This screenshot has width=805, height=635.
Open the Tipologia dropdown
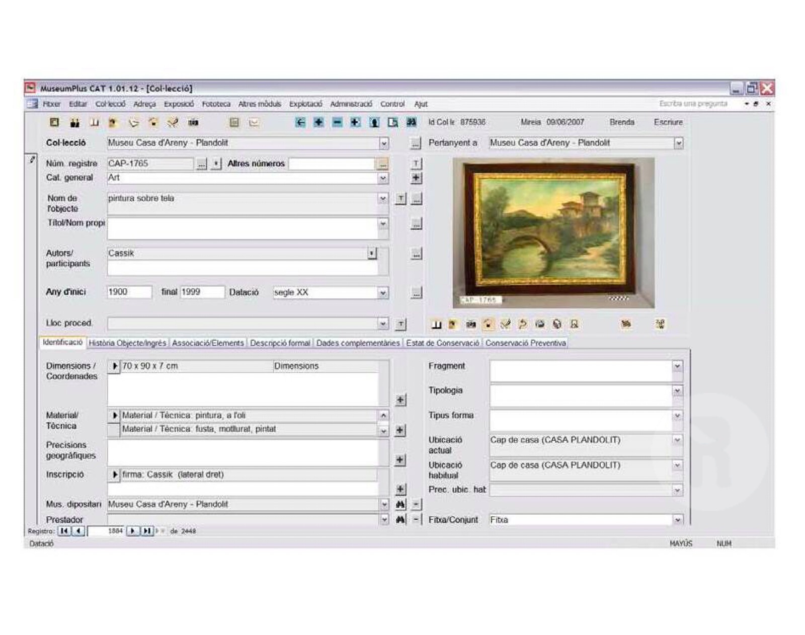pyautogui.click(x=677, y=391)
